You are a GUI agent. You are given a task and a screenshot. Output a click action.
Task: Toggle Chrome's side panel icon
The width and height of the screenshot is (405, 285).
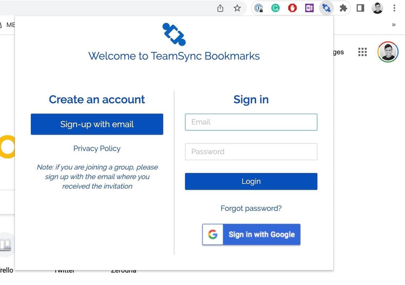[360, 8]
